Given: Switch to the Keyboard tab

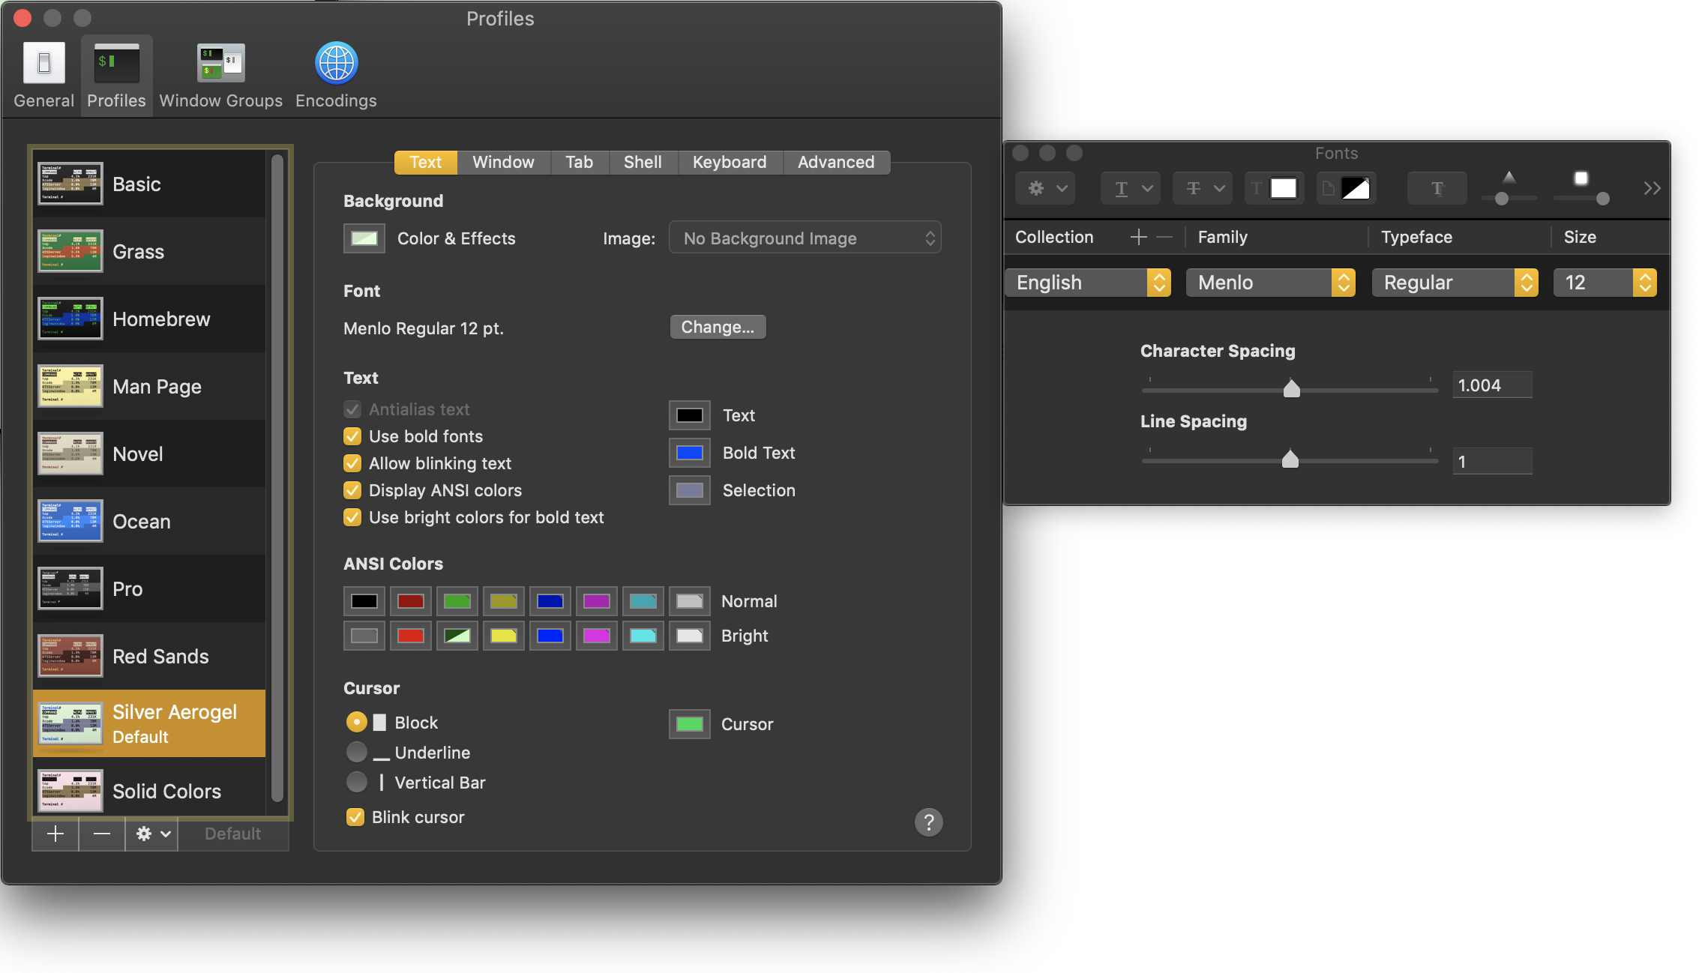Looking at the screenshot, I should click(x=729, y=162).
